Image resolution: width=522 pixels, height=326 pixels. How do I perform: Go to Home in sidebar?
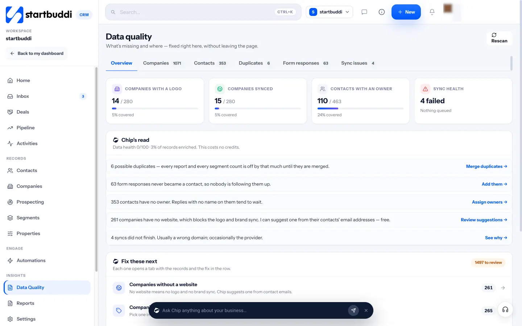47,80
